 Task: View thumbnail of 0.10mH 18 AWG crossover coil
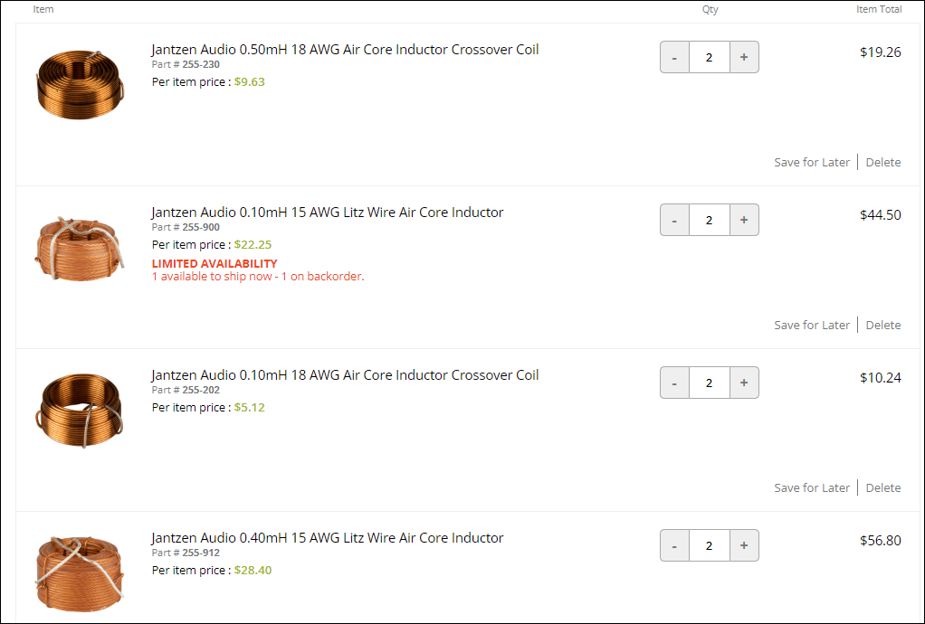81,410
